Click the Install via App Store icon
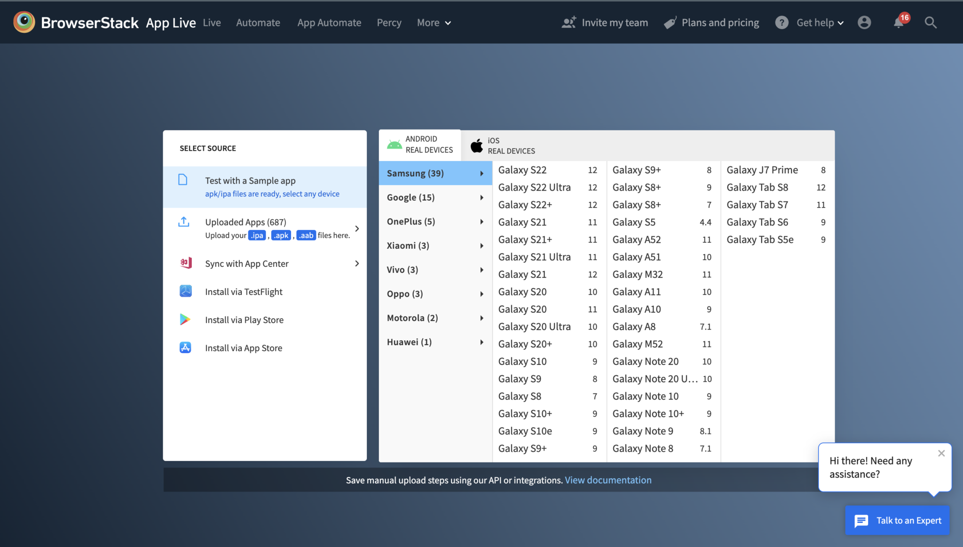 [x=186, y=347]
